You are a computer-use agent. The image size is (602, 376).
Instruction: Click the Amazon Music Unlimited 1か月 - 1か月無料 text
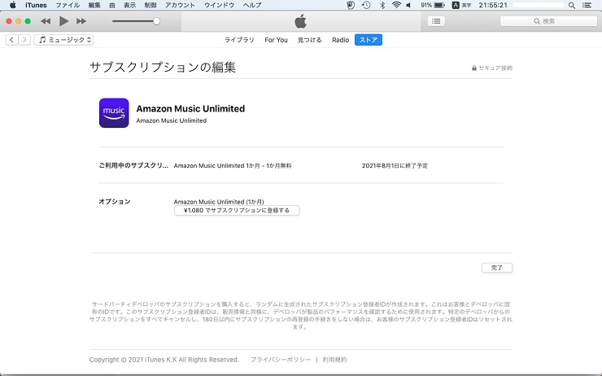click(233, 165)
